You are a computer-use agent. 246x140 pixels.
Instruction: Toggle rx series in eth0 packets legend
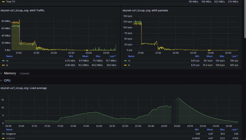click(x=129, y=61)
